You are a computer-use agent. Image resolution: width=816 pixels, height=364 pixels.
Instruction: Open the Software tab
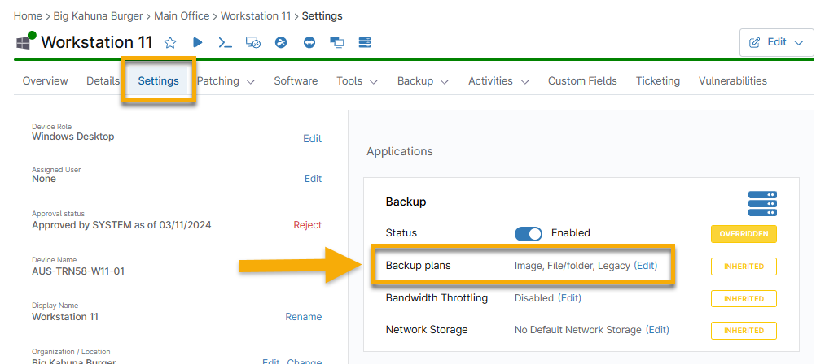296,81
